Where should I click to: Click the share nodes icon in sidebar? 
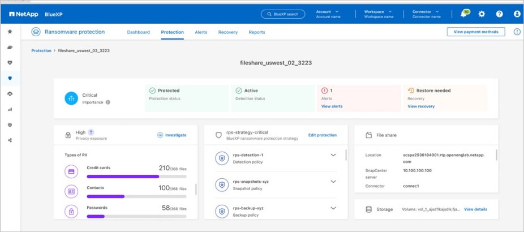pyautogui.click(x=10, y=140)
